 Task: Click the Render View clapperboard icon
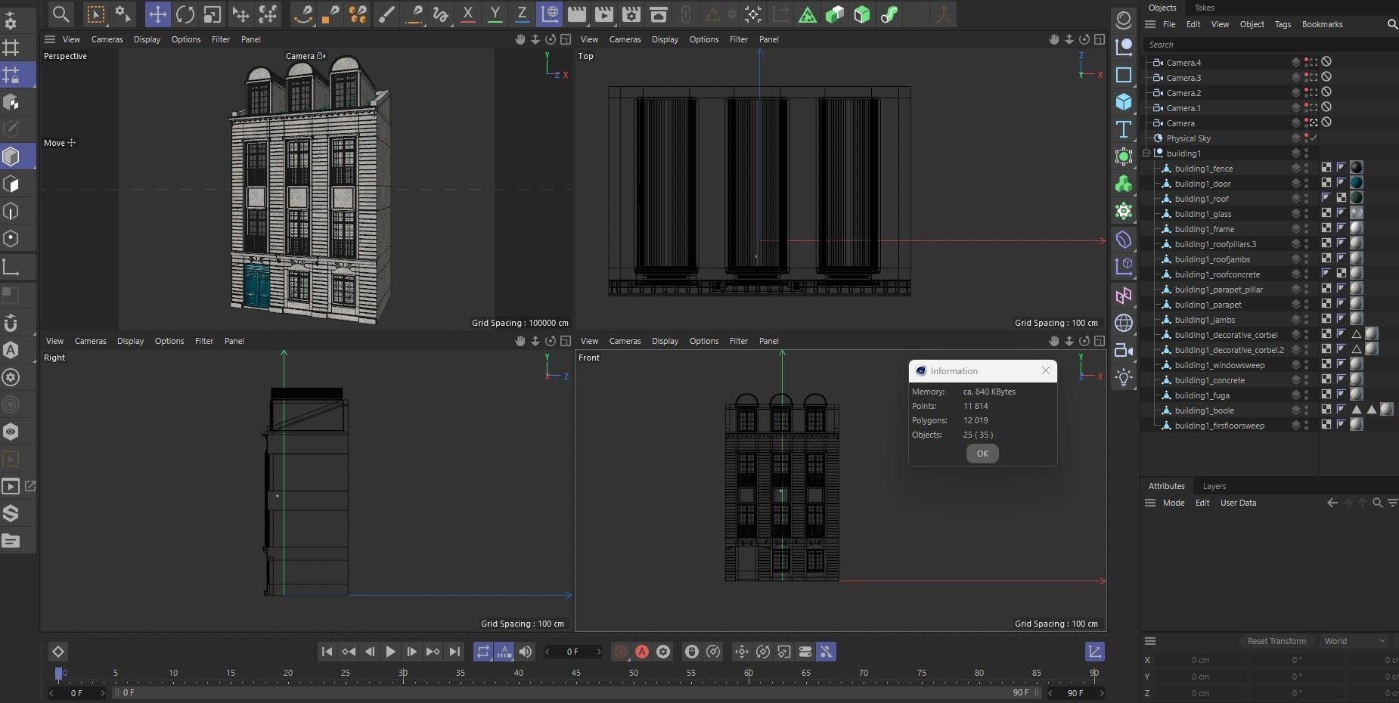pyautogui.click(x=577, y=14)
